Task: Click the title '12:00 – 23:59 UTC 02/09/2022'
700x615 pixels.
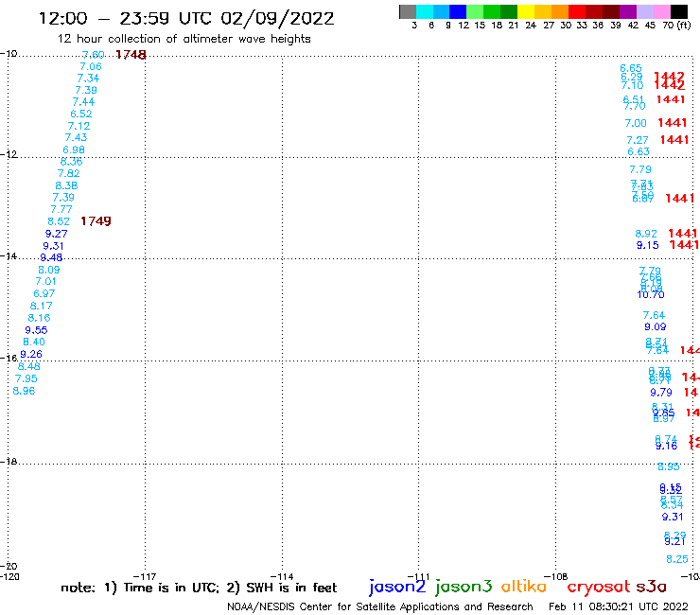Action: pyautogui.click(x=186, y=18)
